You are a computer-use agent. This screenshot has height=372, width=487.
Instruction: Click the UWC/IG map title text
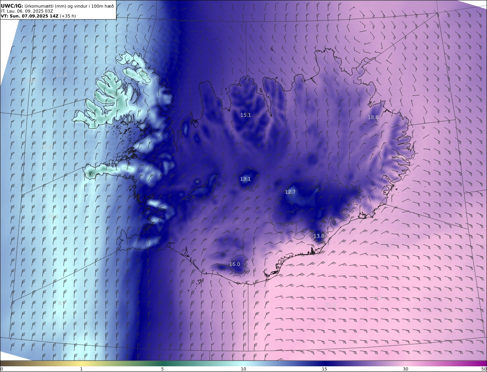57,6
